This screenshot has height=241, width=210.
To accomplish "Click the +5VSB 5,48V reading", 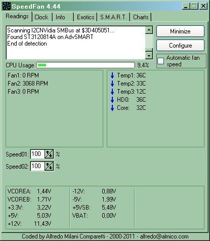I will (94, 208).
